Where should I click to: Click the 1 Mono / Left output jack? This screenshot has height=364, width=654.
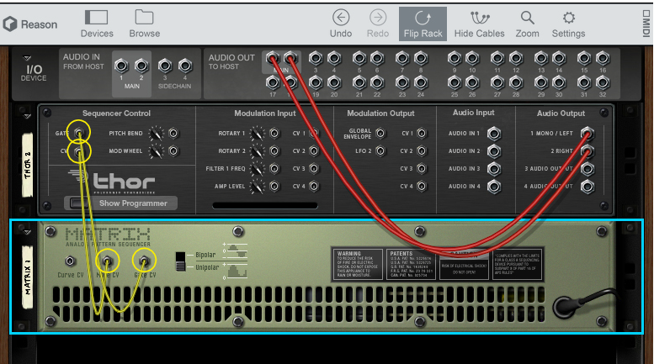pyautogui.click(x=588, y=134)
